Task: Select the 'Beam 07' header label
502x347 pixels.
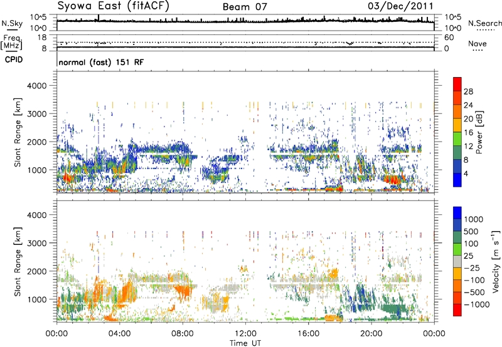Action: tap(245, 7)
